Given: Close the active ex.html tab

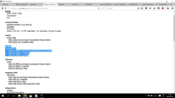Looking at the screenshot, I should coord(55,4).
